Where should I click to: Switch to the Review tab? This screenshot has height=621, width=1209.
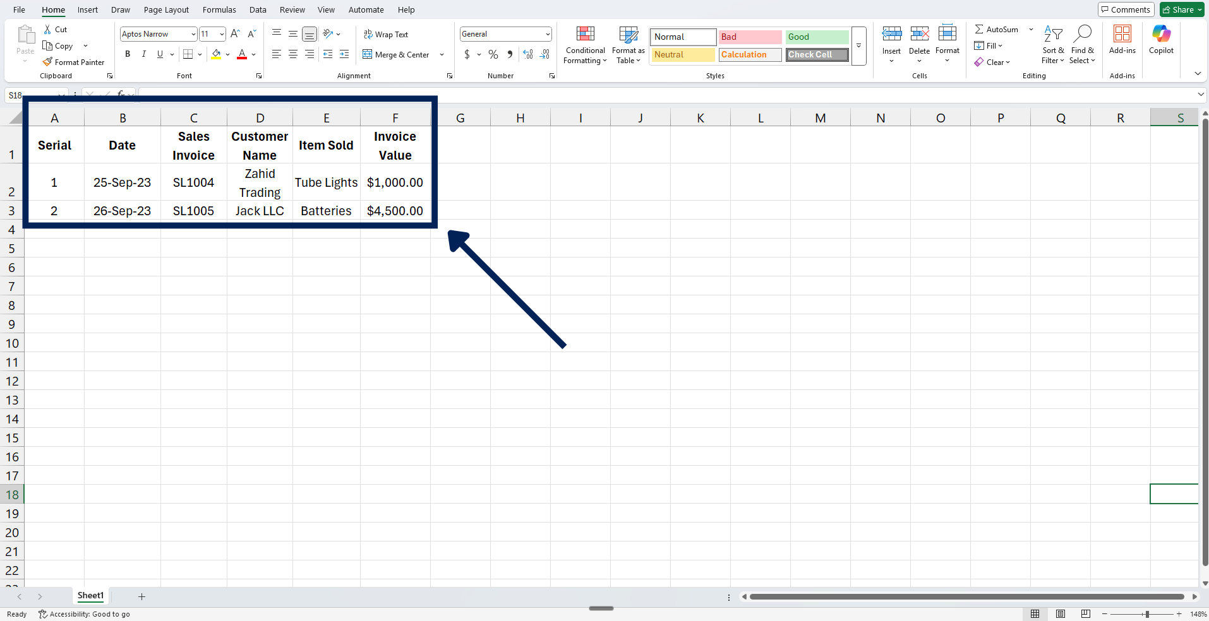click(x=292, y=9)
